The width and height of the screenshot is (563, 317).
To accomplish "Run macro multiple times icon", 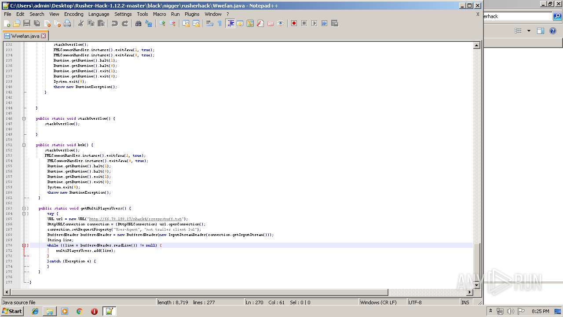I will click(324, 23).
